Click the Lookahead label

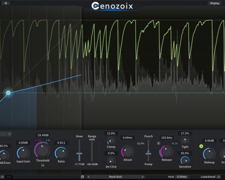[x=208, y=177]
